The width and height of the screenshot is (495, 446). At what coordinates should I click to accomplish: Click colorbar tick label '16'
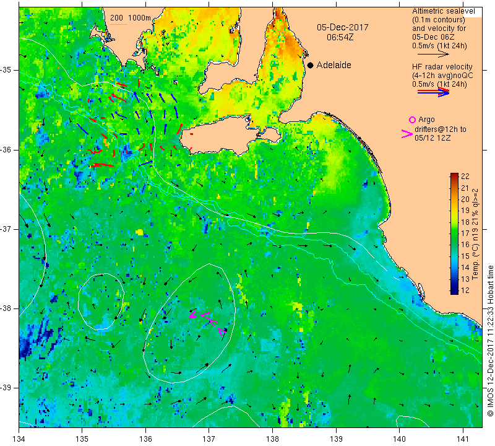coord(465,244)
